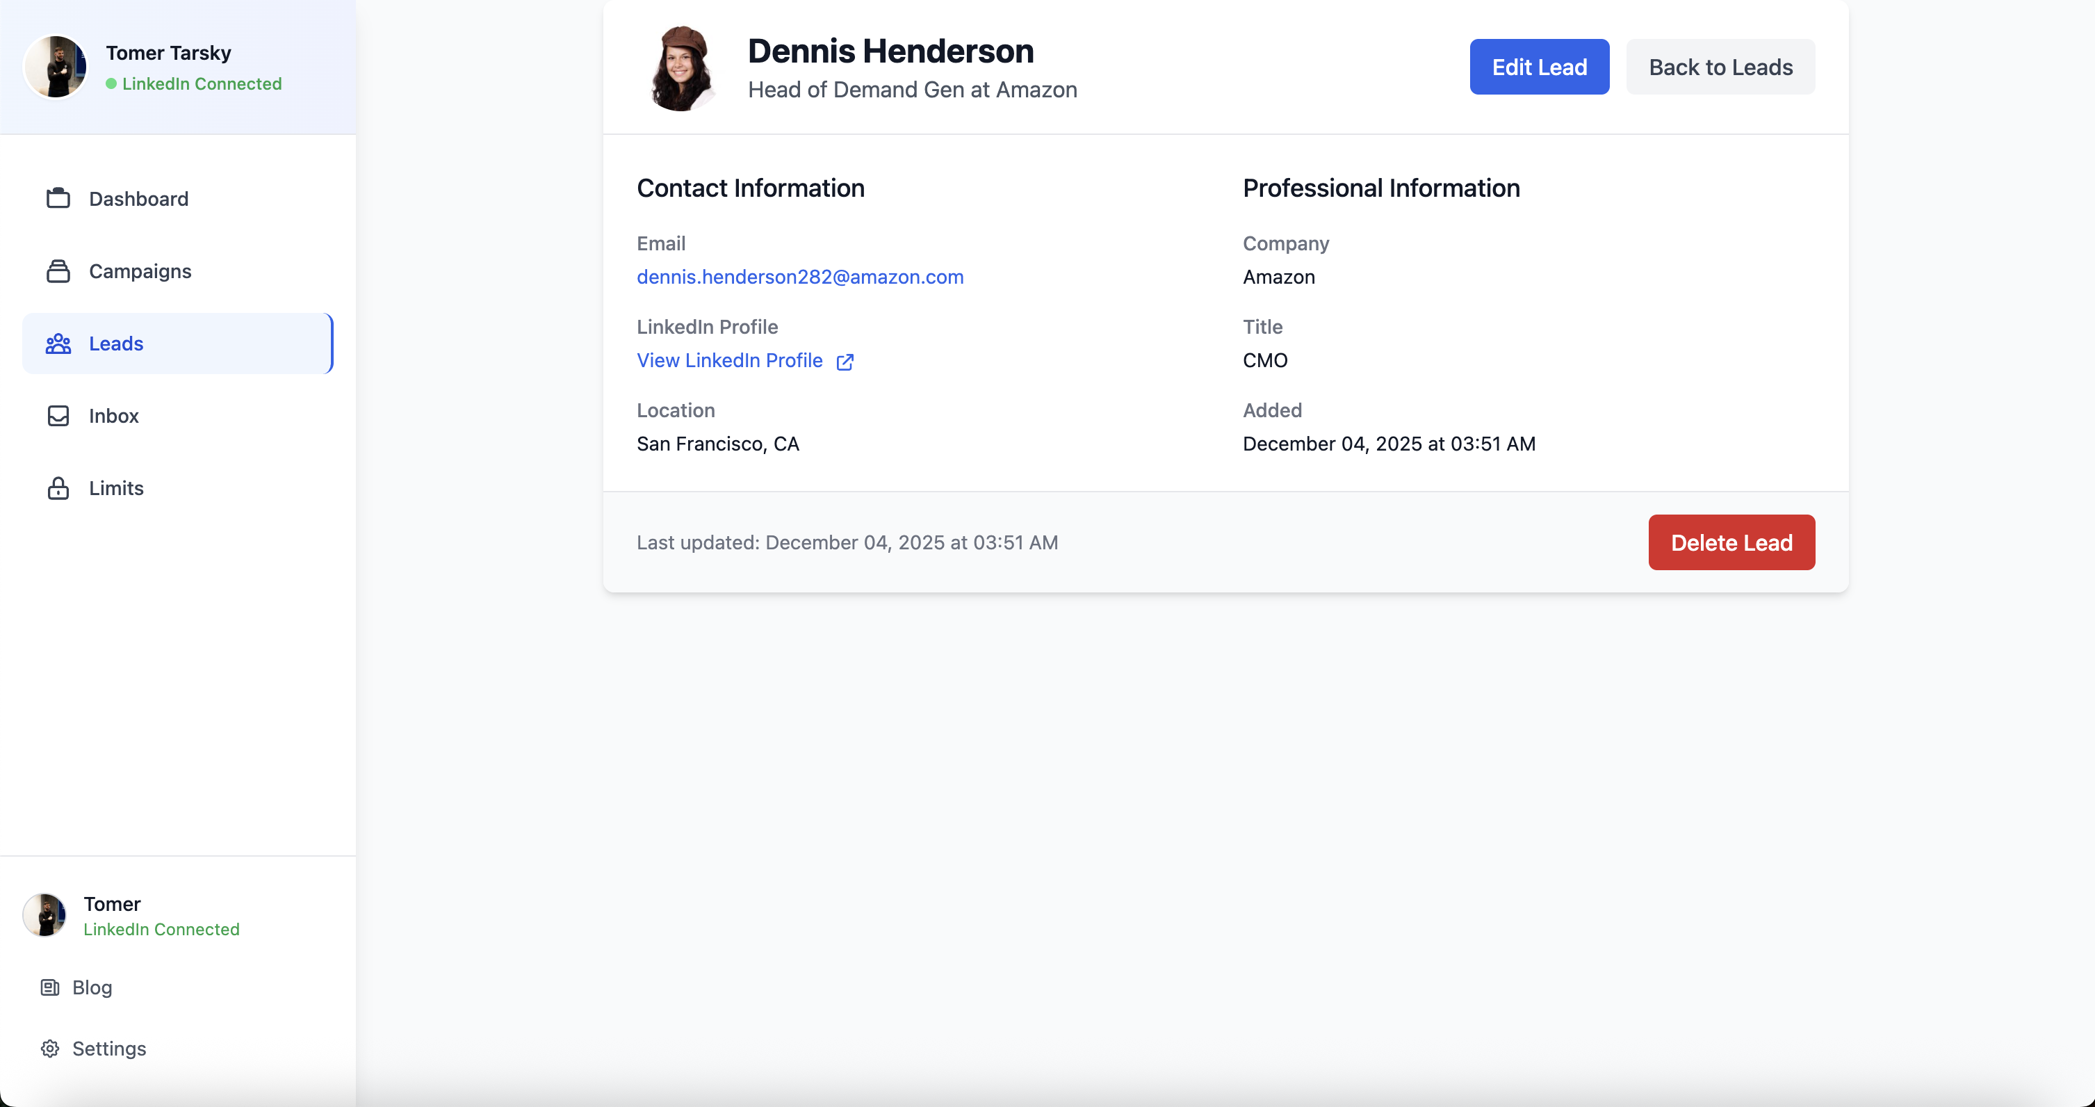Click the Inbox tray icon
Viewport: 2095px width, 1107px height.
click(58, 416)
